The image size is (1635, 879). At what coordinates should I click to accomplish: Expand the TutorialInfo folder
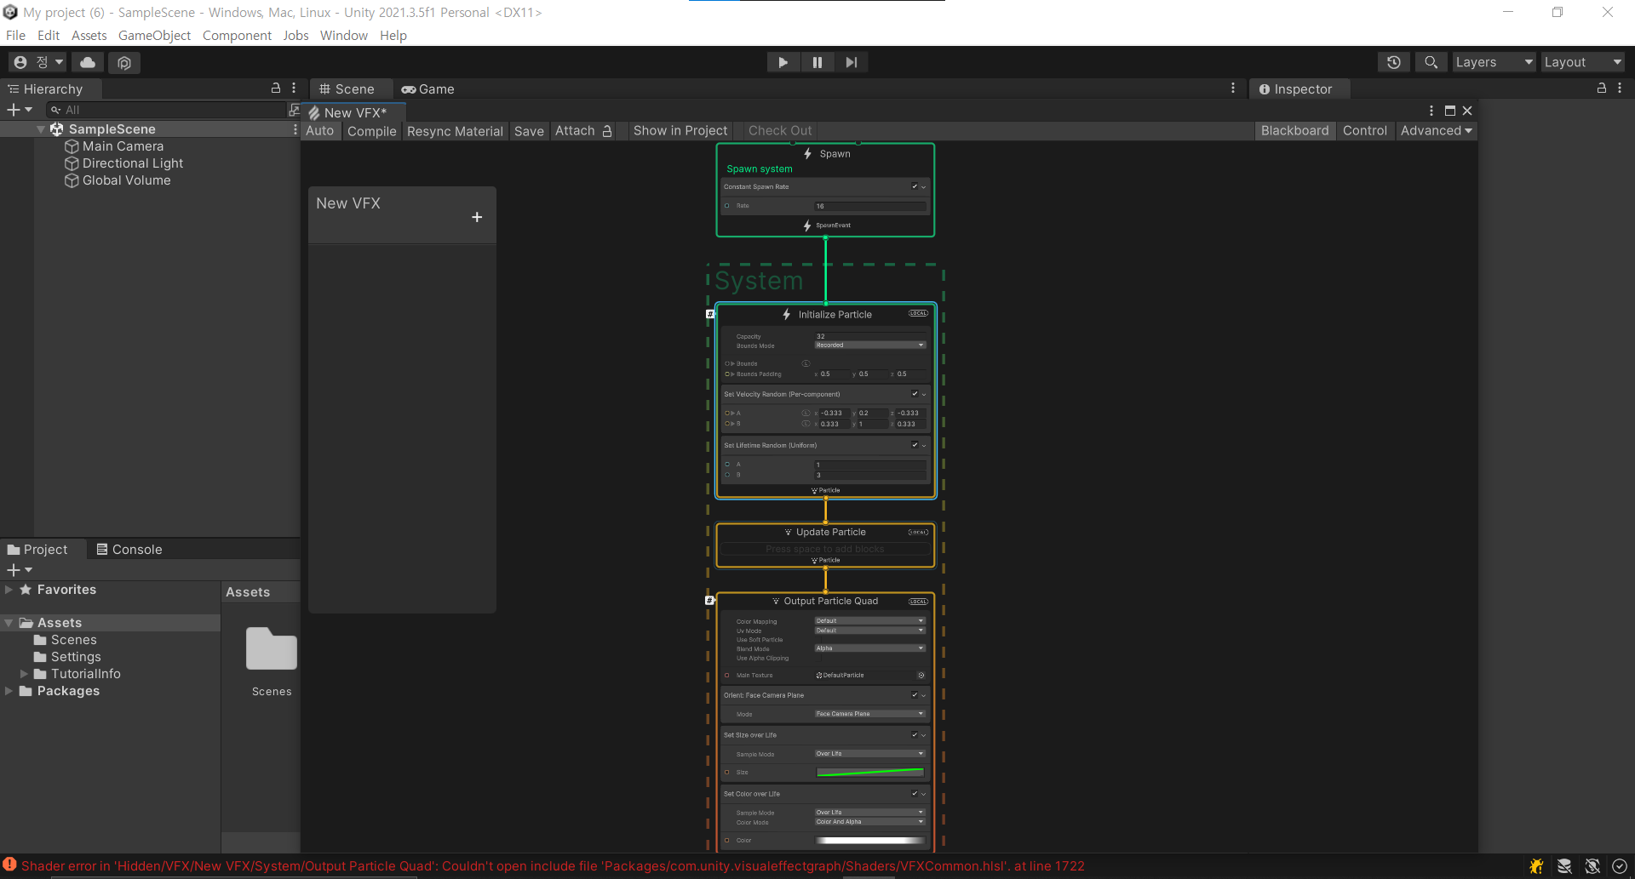[24, 674]
